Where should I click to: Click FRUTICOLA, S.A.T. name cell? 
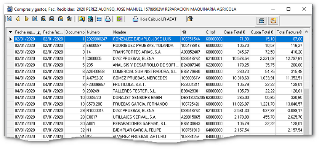pyautogui.click(x=146, y=84)
